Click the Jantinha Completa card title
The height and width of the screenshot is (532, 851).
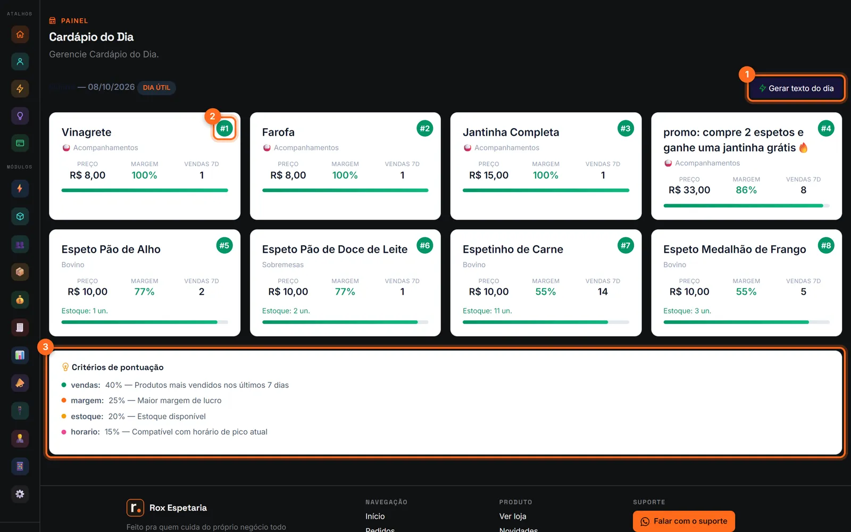coord(511,132)
